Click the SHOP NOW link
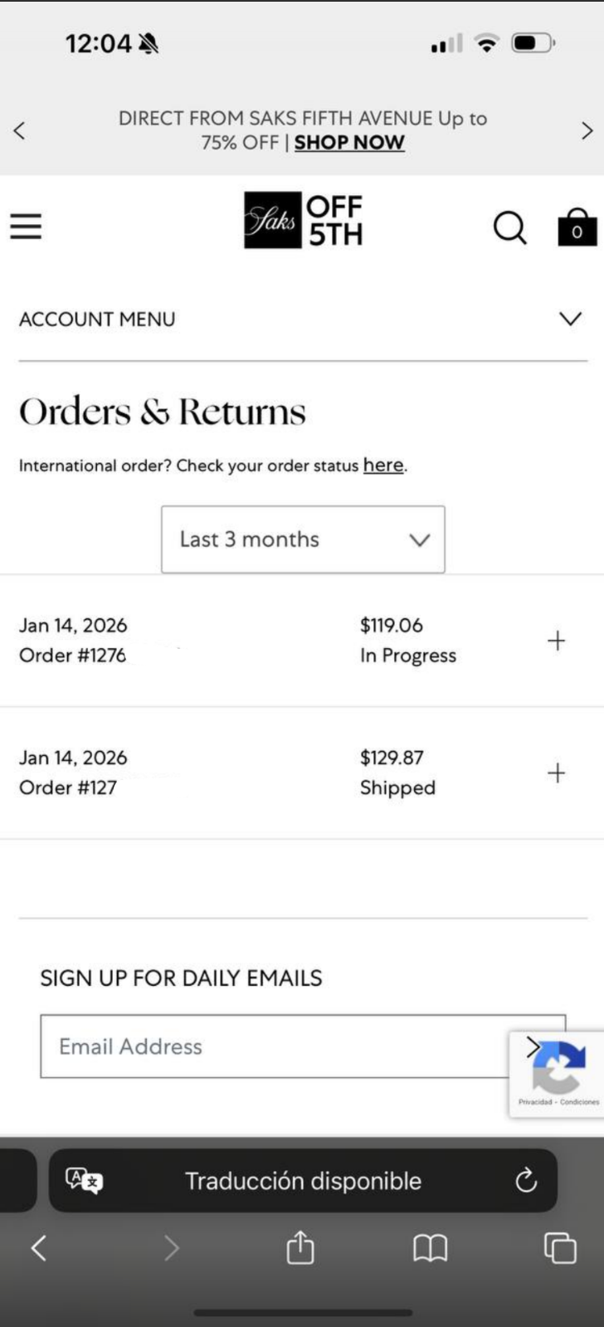 349,143
